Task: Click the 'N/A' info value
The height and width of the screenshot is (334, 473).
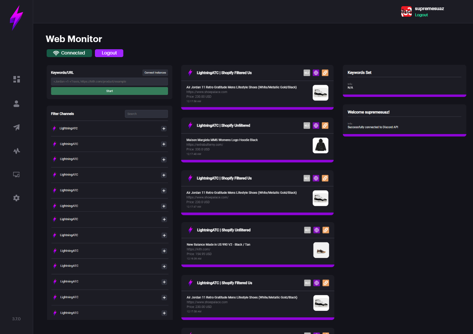Action: coord(350,88)
